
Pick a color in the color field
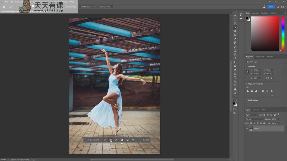click(265, 34)
